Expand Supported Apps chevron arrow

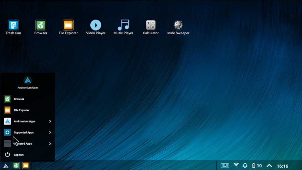50,132
